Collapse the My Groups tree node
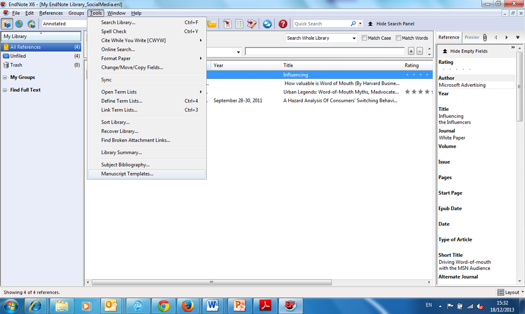 [x=5, y=77]
